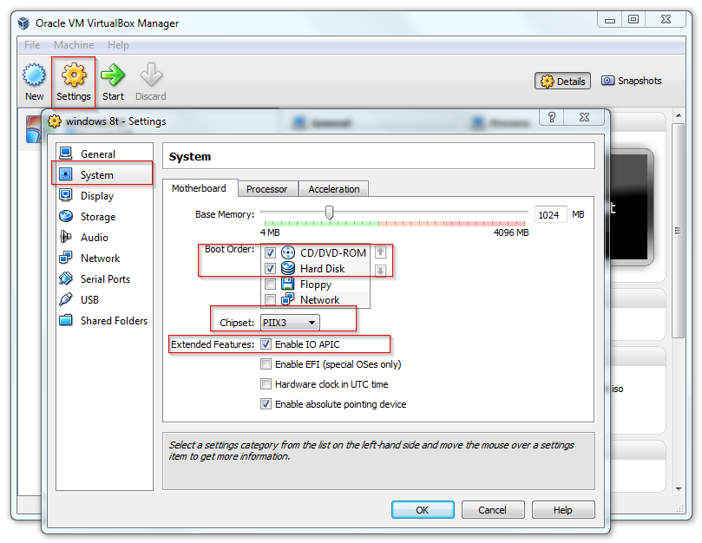Click the main window scrollbar thumb

point(679,231)
